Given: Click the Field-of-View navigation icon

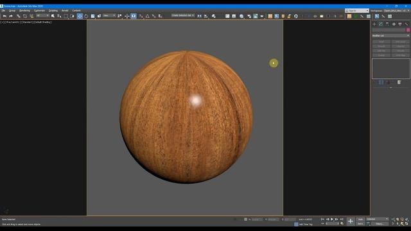Looking at the screenshot, I should 392,224.
